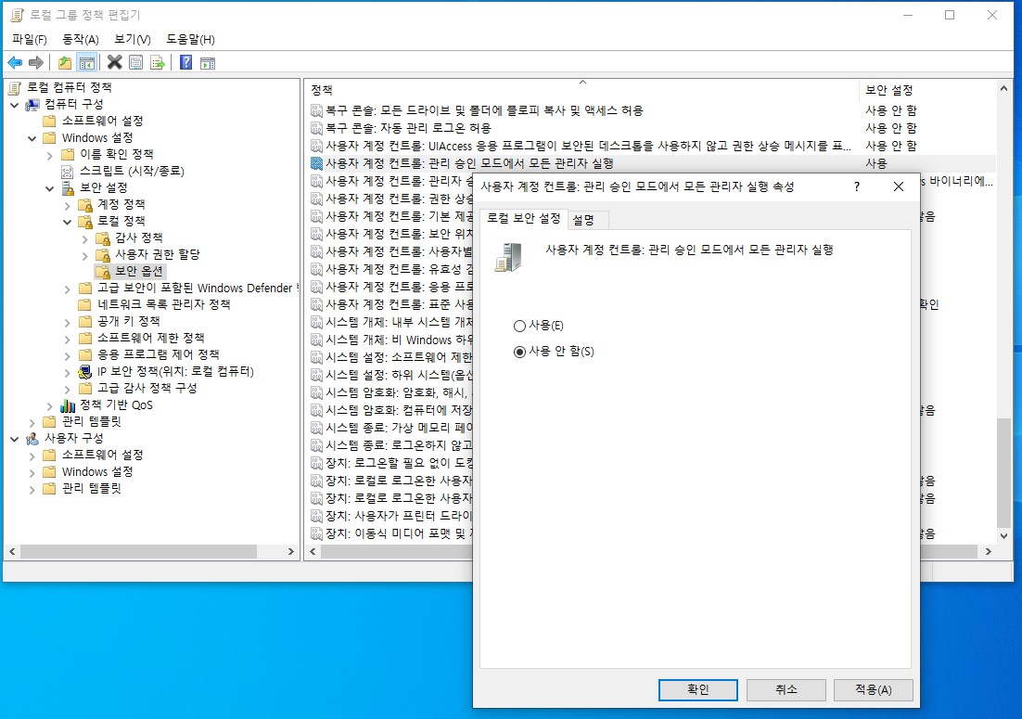This screenshot has height=719, width=1022.
Task: Collapse the 컴퓨터 구성 node
Action: pyautogui.click(x=14, y=104)
